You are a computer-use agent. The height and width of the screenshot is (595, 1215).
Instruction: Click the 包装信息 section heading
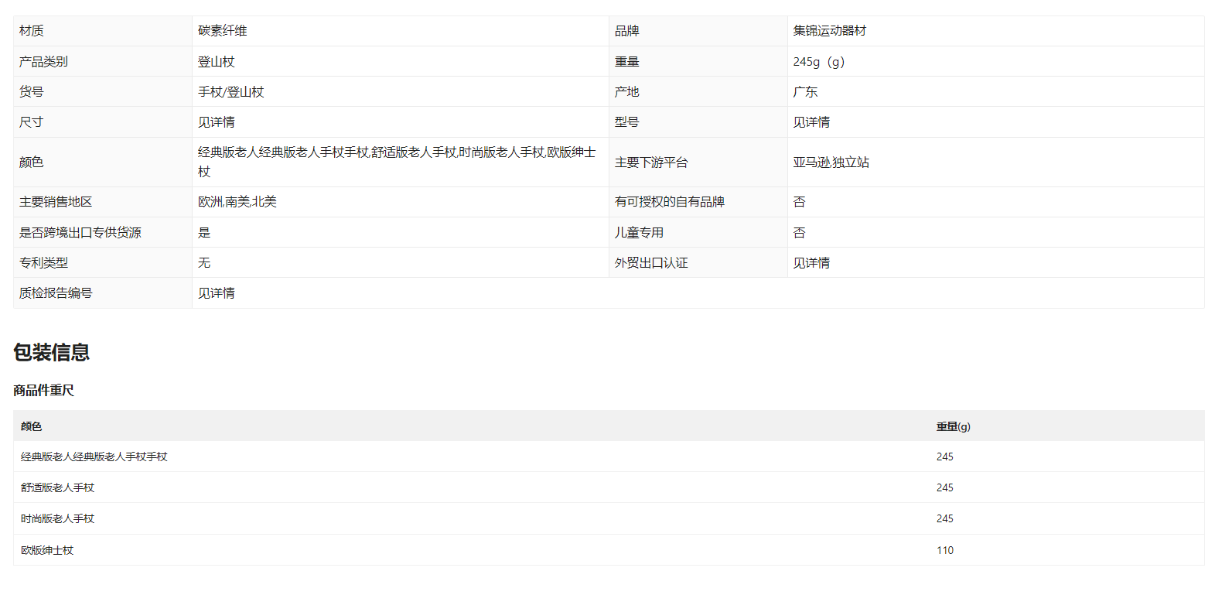pyautogui.click(x=51, y=353)
